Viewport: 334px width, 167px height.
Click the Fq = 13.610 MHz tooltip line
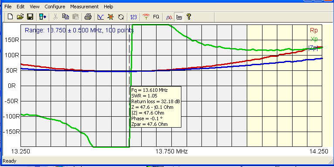[150, 90]
